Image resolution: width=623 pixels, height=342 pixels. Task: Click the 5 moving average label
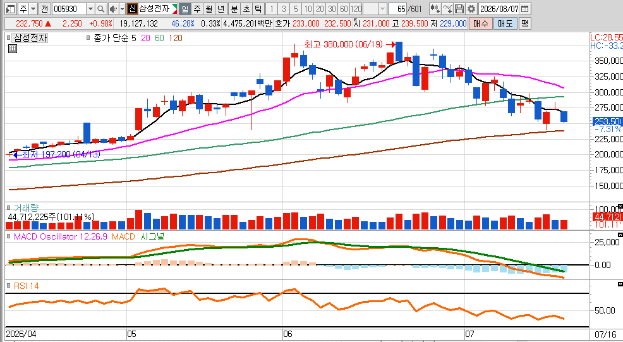pyautogui.click(x=134, y=38)
